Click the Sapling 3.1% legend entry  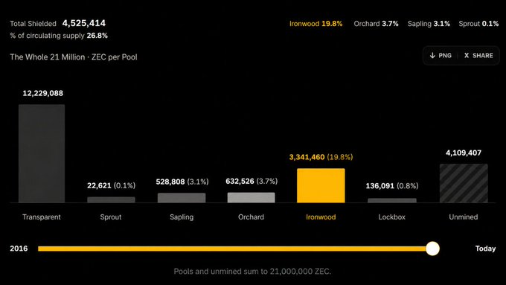[429, 24]
